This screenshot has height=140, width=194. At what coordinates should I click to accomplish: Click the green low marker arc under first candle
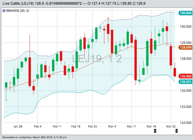point(6,100)
